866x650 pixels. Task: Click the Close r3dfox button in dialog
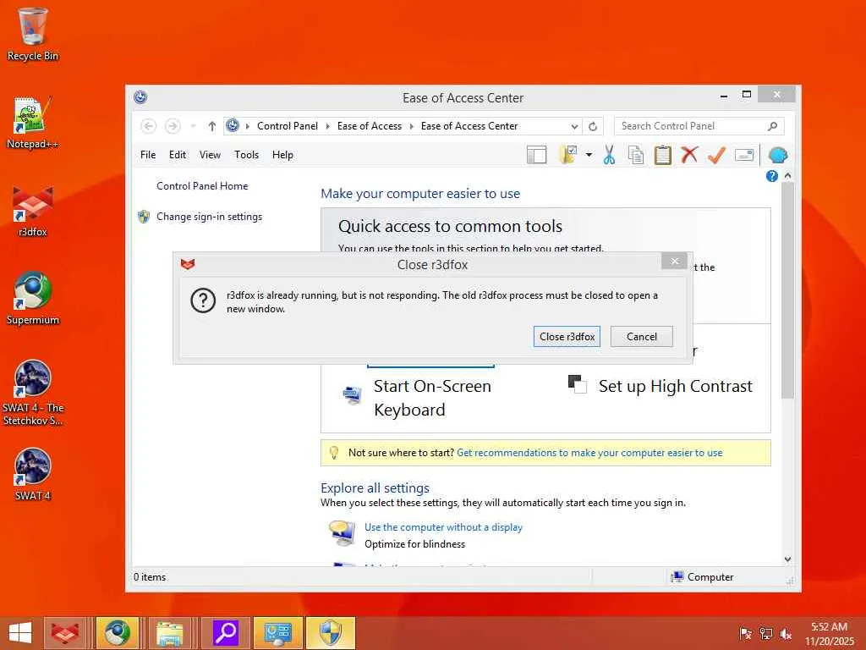(x=567, y=337)
